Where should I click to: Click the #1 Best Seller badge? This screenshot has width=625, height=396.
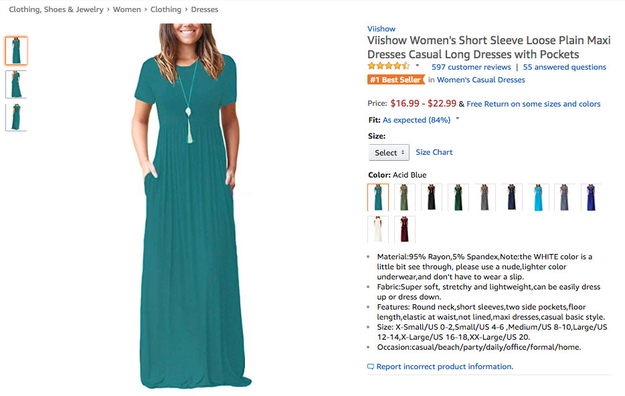(395, 80)
